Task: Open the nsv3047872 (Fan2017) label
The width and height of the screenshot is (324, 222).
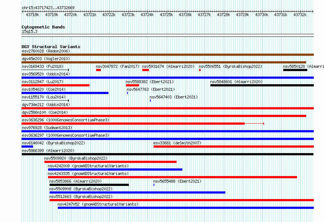Action: pyautogui.click(x=118, y=66)
